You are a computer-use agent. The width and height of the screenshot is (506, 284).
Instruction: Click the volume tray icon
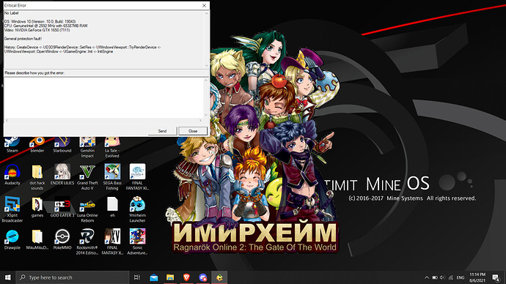(442, 277)
